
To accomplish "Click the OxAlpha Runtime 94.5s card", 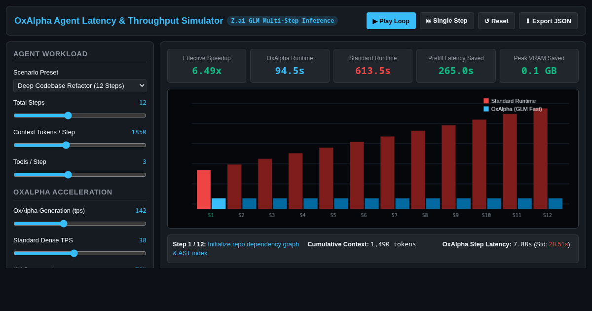I will click(x=290, y=66).
